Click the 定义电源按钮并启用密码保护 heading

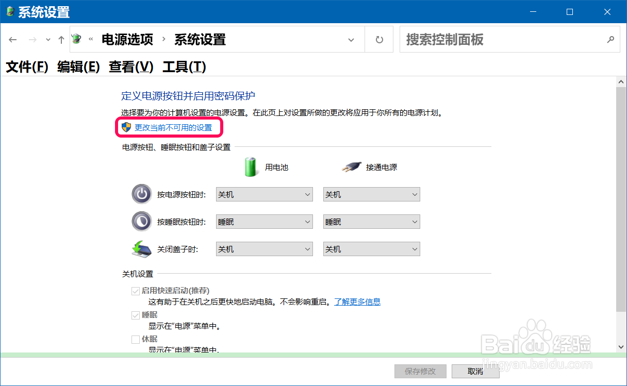[188, 96]
